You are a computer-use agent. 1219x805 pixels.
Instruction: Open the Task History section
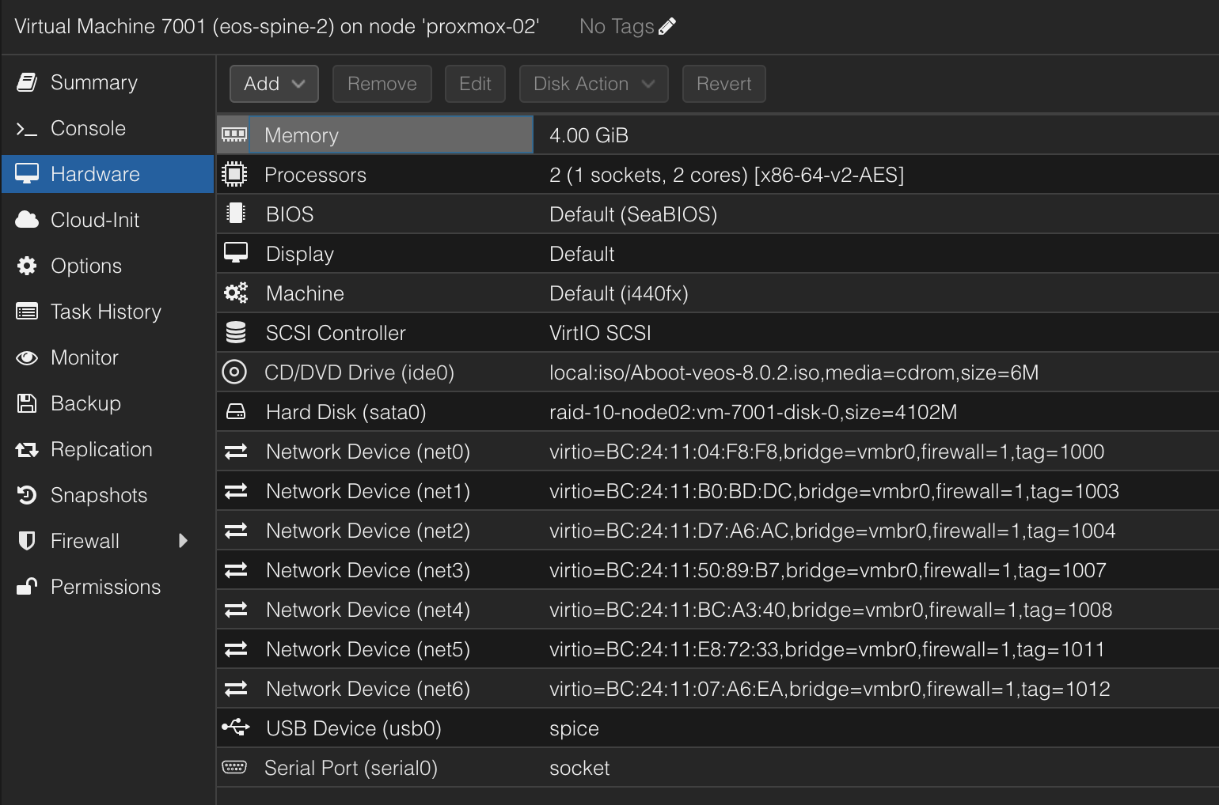click(x=106, y=312)
